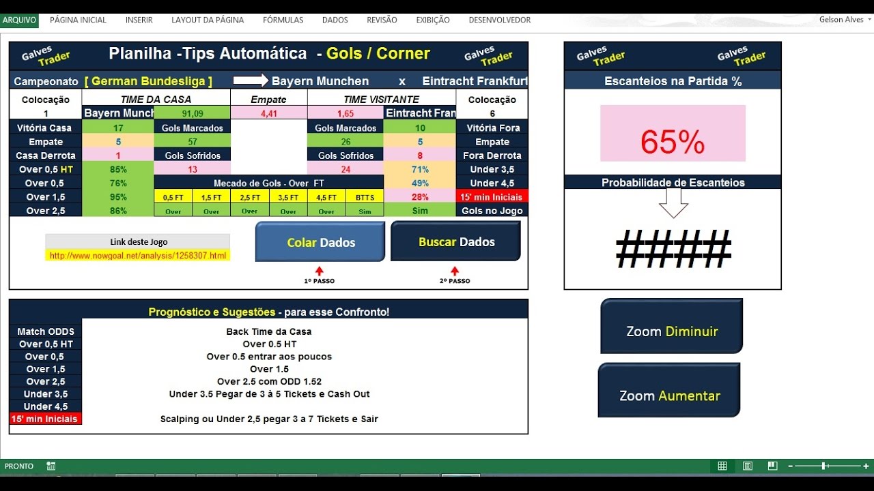Open the nowgoal.net analysis link

click(138, 256)
